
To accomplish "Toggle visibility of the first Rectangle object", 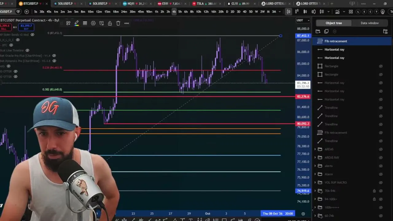I will [x=381, y=66].
